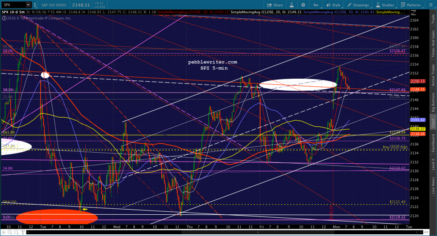Screen dimensions: 437x236
Task: Click the SimpleMovingAvg (CLOSE, 20, 0) study label
Action: coord(258,12)
